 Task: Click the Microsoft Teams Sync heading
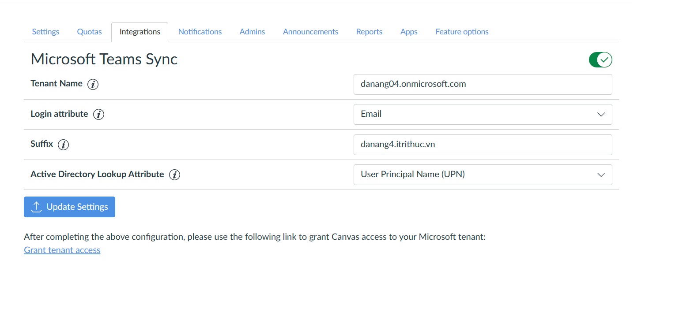(x=104, y=59)
